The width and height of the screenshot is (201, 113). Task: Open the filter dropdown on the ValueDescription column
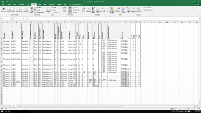point(120,38)
